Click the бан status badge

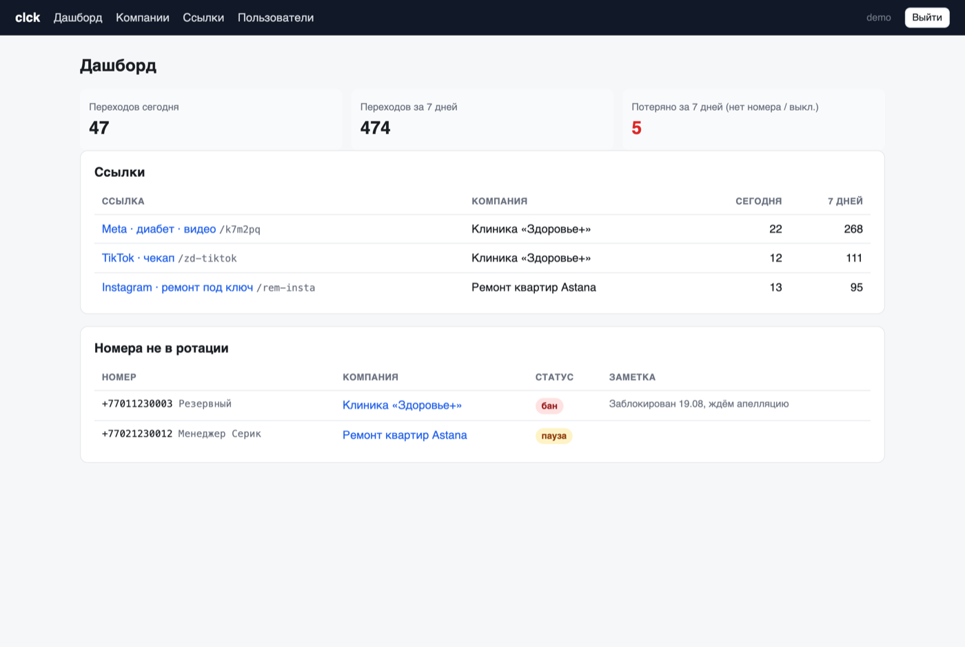pos(549,406)
